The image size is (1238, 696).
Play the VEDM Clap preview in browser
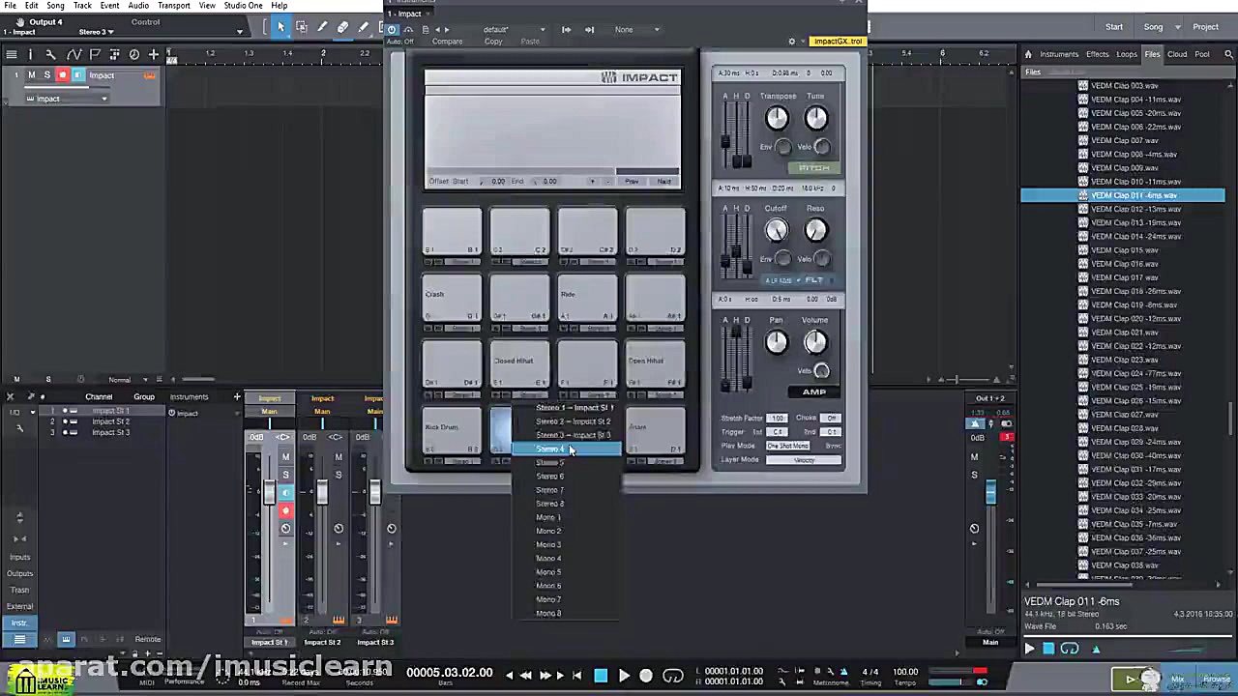coord(1029,650)
